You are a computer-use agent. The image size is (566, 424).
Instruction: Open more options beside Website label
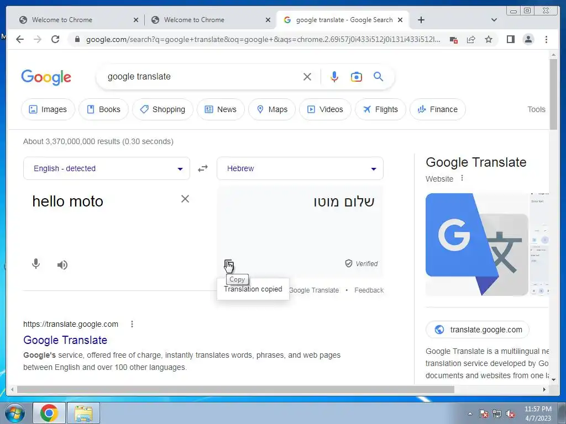coord(462,178)
